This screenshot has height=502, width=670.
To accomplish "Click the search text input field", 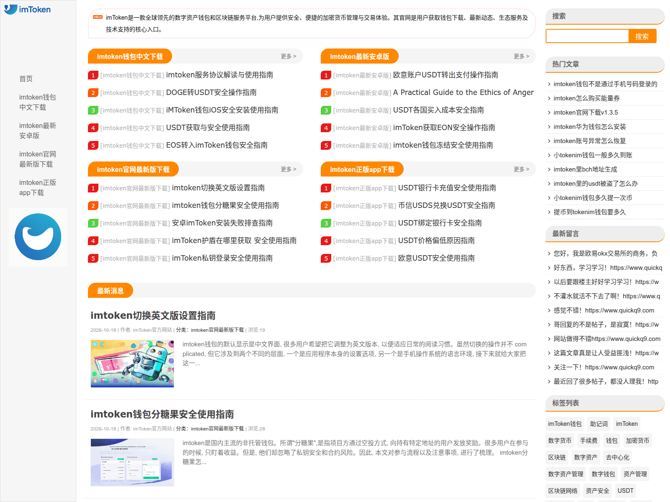I will [587, 36].
